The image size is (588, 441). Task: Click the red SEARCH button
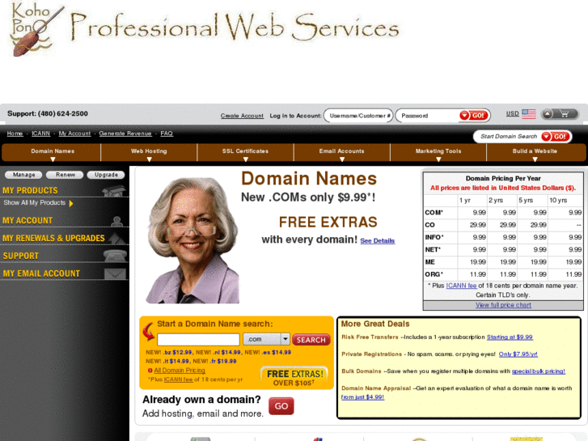(311, 340)
